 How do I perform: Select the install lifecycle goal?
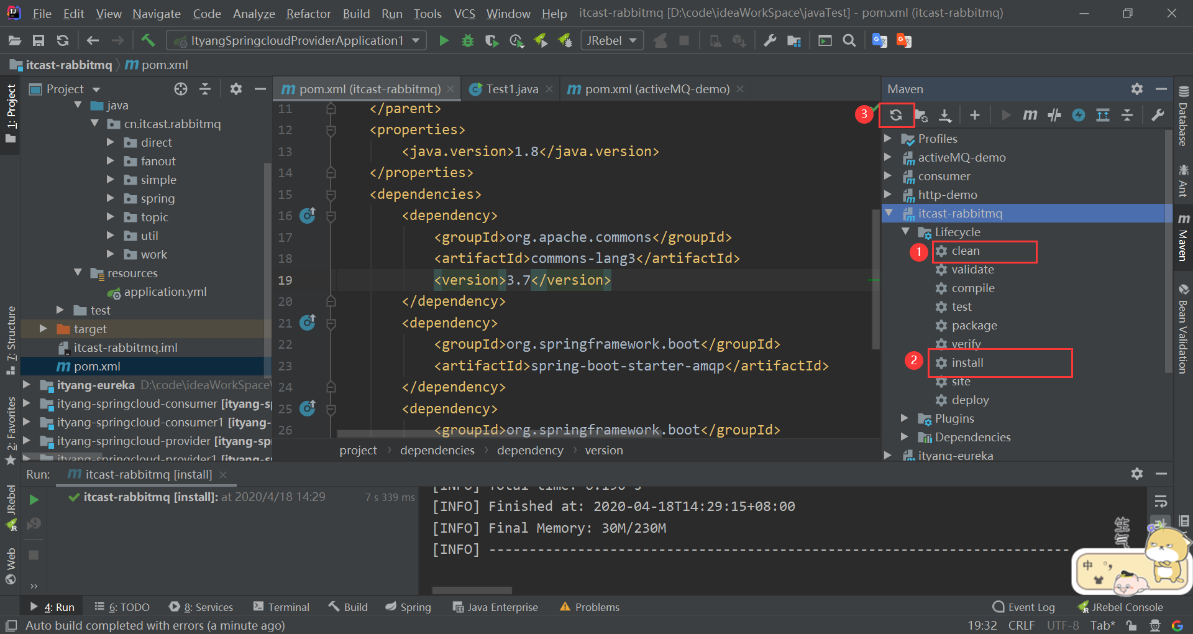coord(967,363)
